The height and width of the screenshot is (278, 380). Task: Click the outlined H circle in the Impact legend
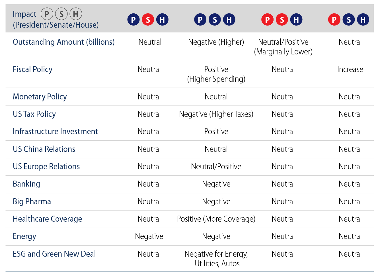tap(76, 14)
